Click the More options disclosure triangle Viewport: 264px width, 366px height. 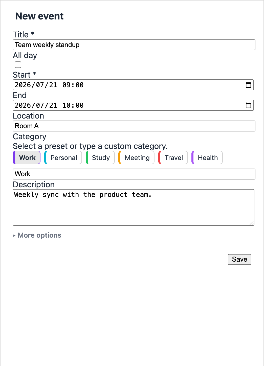(14, 236)
